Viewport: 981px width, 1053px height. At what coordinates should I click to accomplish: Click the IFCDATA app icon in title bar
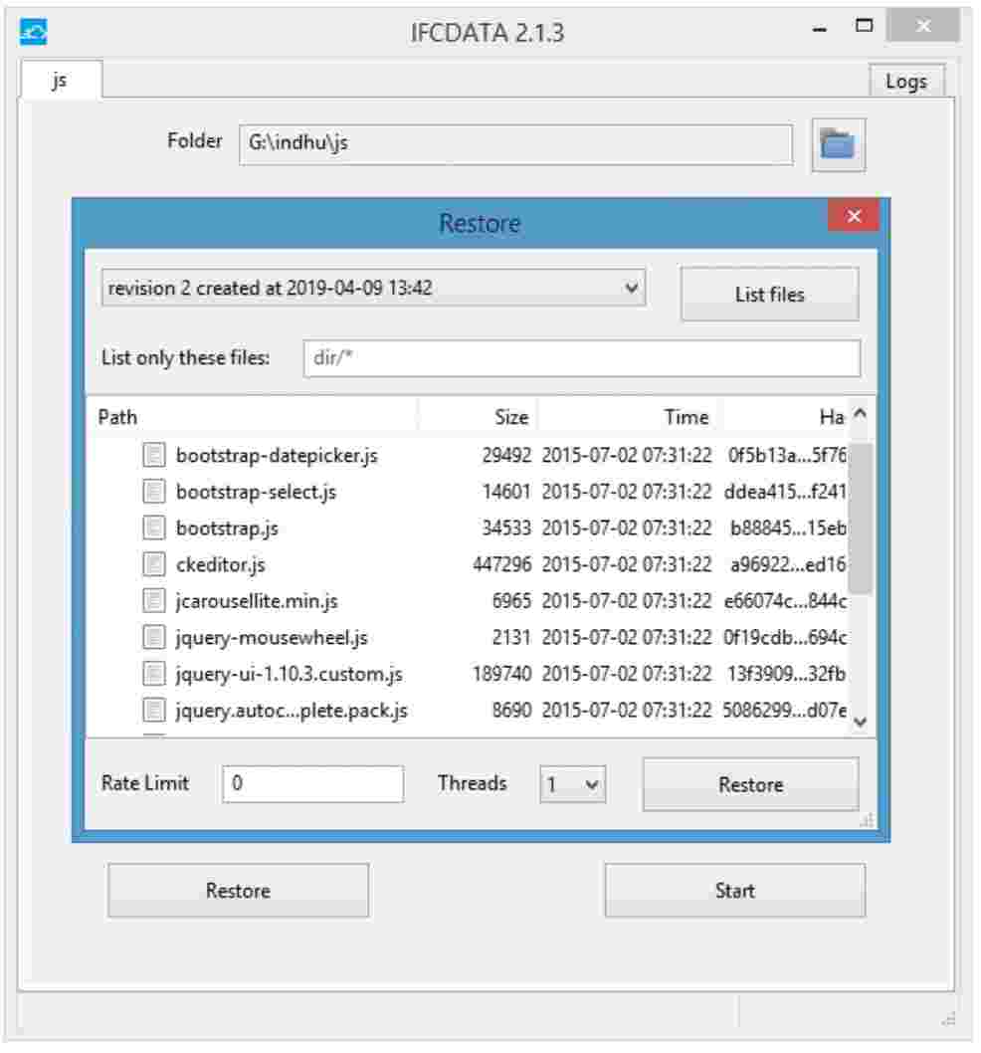point(34,32)
